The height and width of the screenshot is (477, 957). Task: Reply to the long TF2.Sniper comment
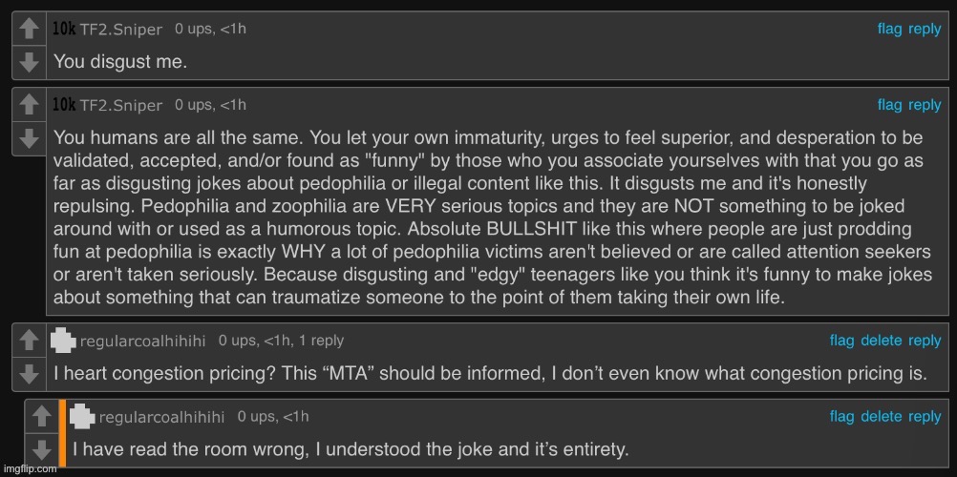click(924, 106)
